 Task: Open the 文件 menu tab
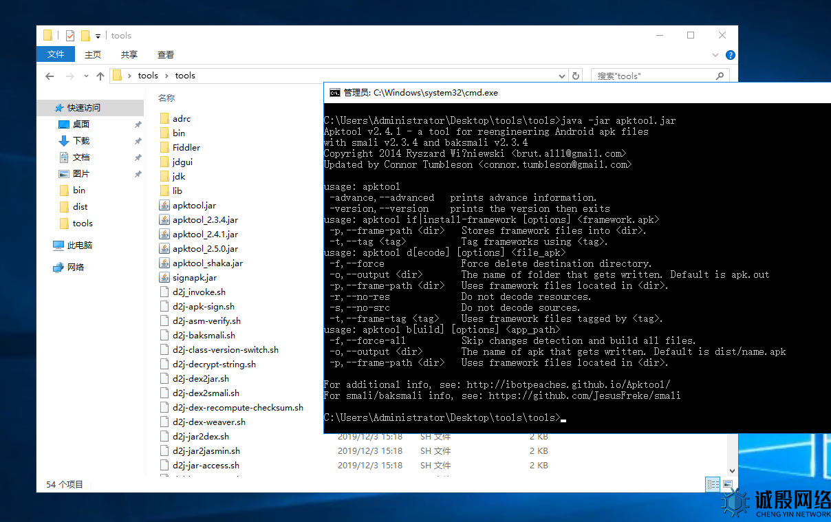pos(56,54)
